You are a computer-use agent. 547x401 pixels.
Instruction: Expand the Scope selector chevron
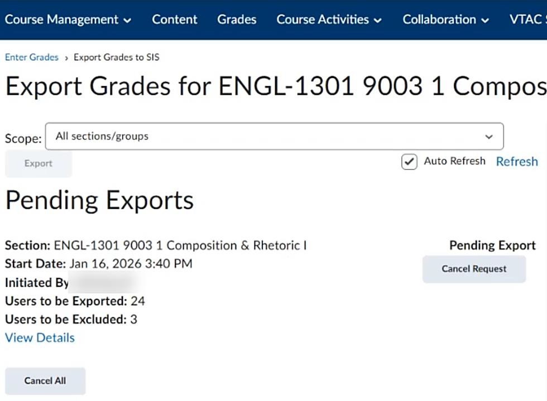[489, 136]
